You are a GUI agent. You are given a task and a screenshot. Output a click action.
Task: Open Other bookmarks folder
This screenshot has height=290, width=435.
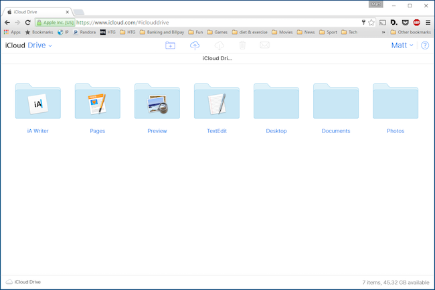coord(411,32)
